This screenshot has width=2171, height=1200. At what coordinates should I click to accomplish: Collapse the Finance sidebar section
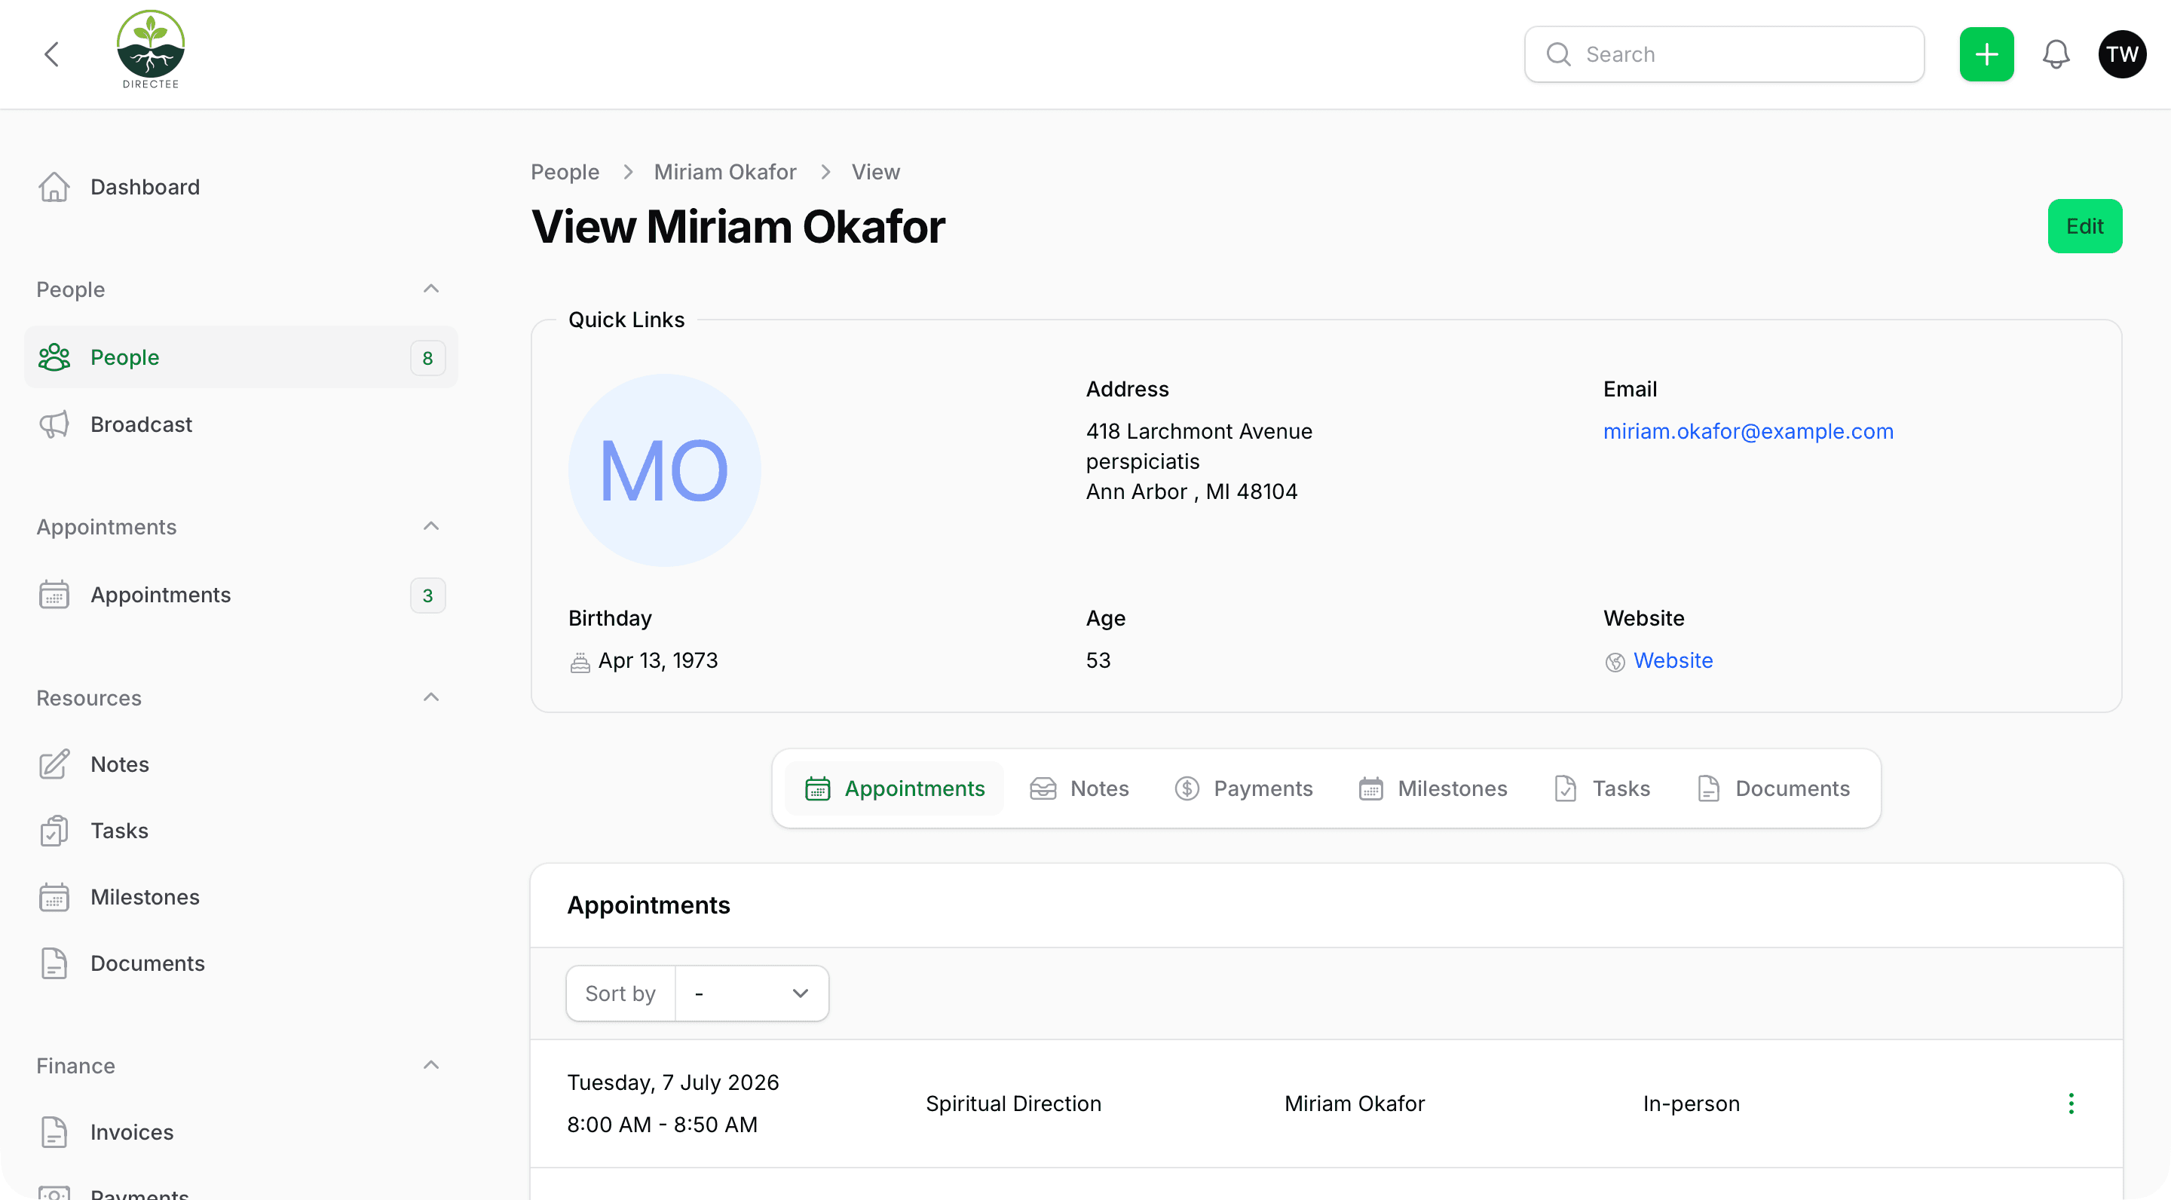click(x=430, y=1065)
